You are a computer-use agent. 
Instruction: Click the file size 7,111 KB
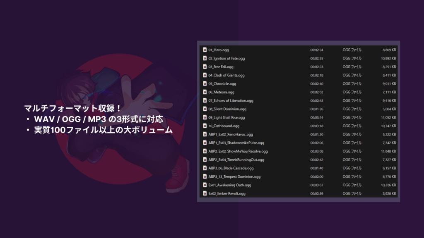[x=389, y=92]
